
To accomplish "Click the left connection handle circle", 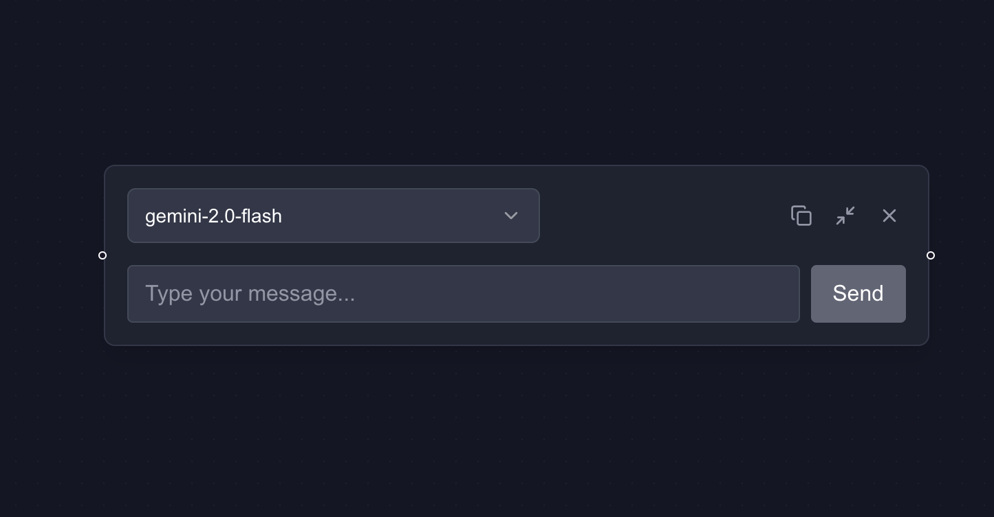I will (102, 255).
